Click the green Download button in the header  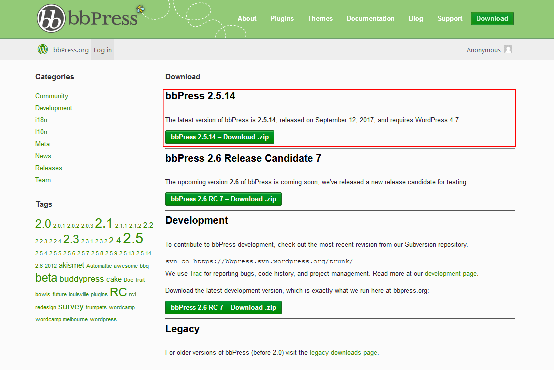pyautogui.click(x=492, y=18)
